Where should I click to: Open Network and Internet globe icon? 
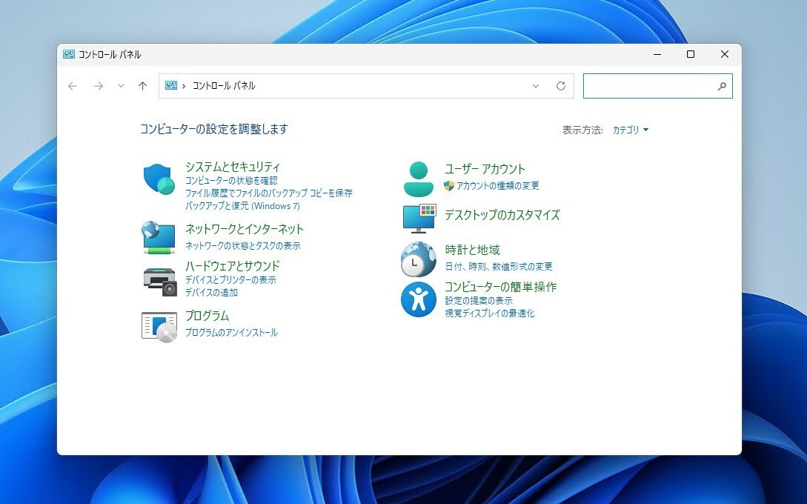tap(159, 237)
